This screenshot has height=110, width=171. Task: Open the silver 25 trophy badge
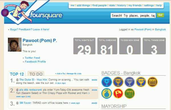pyautogui.click(x=130, y=82)
